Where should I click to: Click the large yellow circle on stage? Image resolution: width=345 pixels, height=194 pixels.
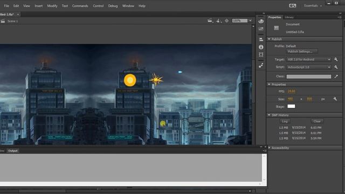[x=130, y=80]
